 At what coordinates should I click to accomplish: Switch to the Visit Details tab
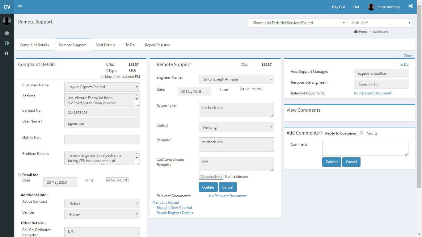point(105,45)
